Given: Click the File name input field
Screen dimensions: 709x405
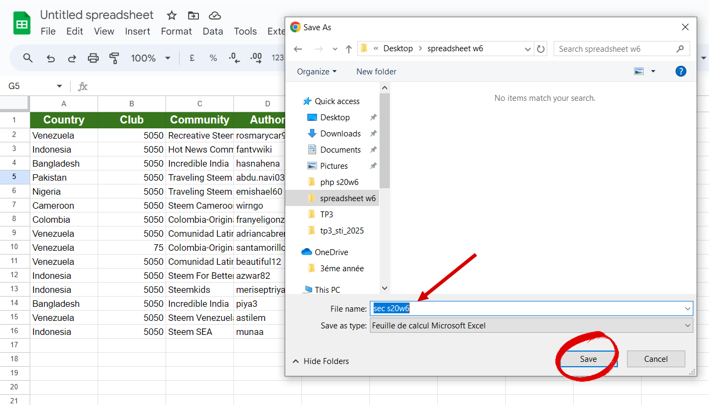Looking at the screenshot, I should pyautogui.click(x=532, y=308).
